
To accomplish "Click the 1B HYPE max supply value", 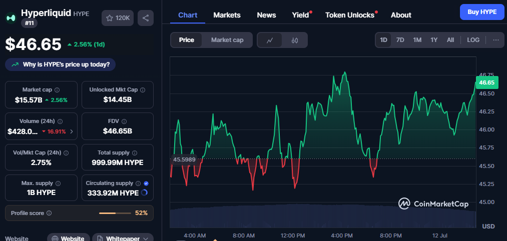I will [x=41, y=193].
